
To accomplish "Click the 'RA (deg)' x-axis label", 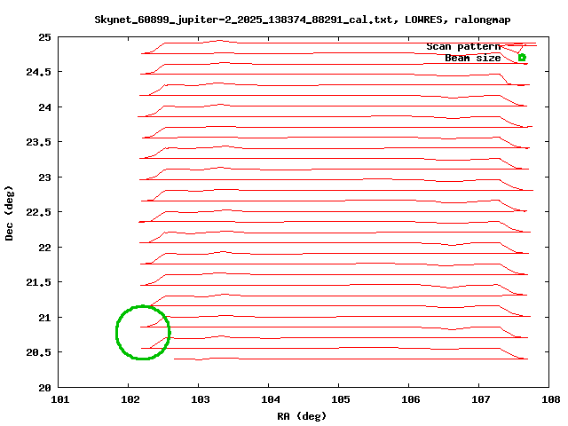I will click(302, 416).
